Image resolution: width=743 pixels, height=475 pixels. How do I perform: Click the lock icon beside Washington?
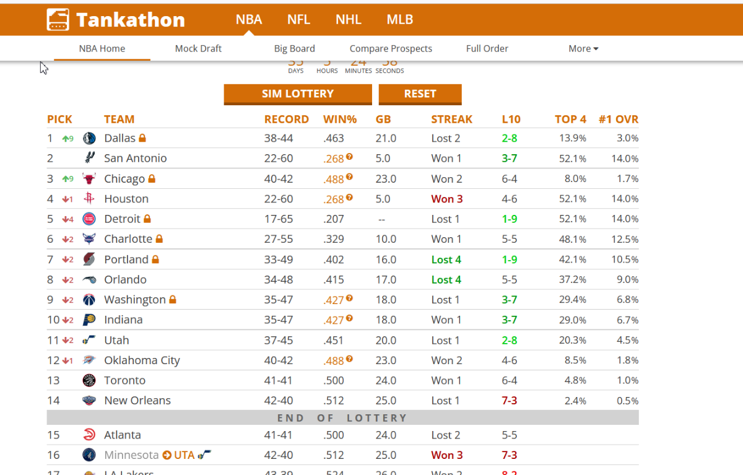point(173,299)
